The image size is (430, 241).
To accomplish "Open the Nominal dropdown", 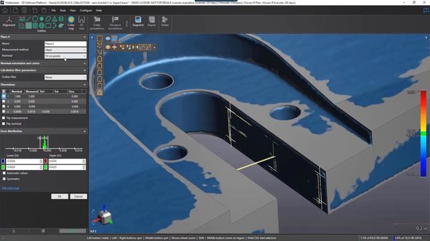I will coord(65,56).
